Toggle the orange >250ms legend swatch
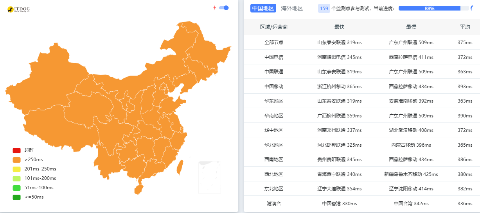 point(16,160)
